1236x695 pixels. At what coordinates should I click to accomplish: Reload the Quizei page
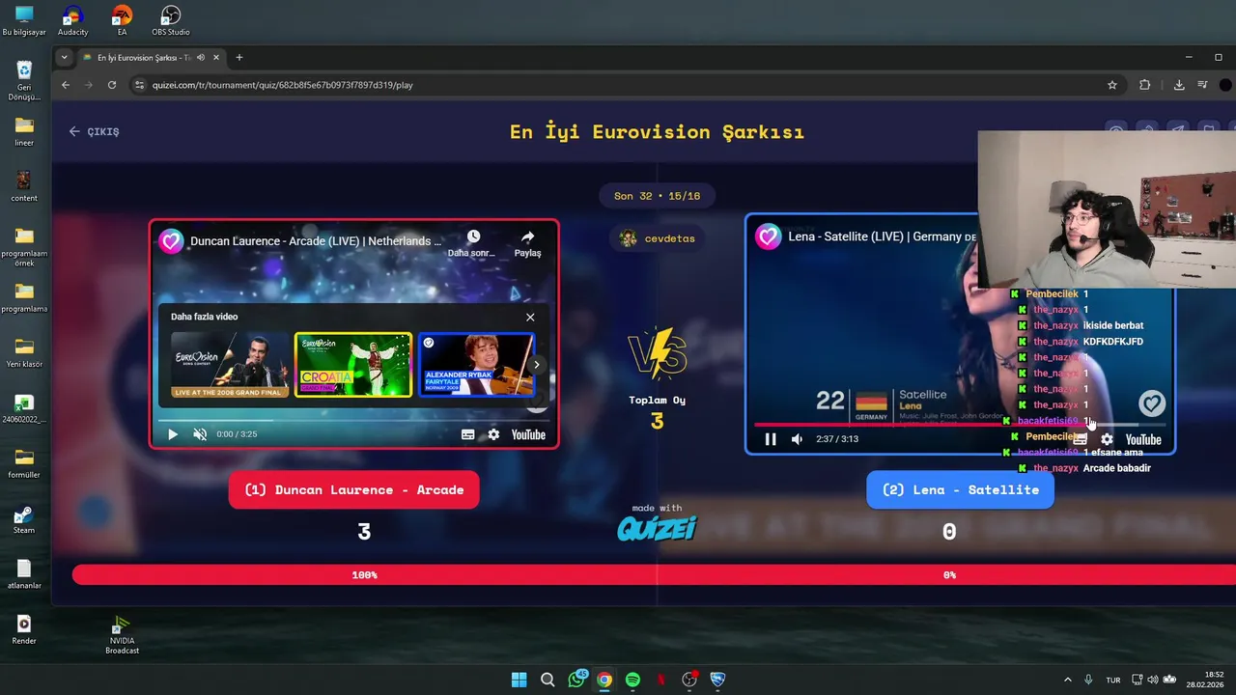tap(112, 85)
